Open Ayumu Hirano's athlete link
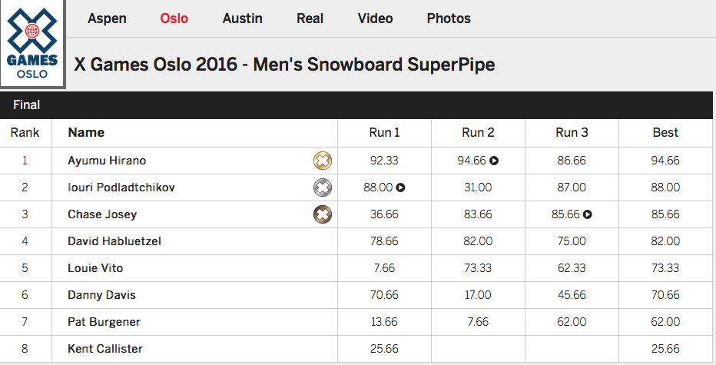The width and height of the screenshot is (716, 365). click(107, 161)
